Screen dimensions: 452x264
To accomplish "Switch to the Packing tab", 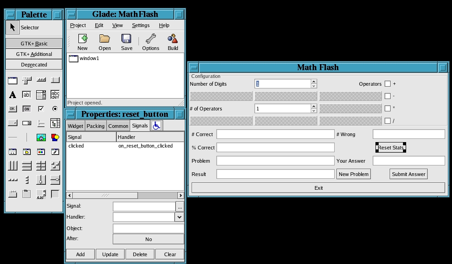I will (x=96, y=126).
